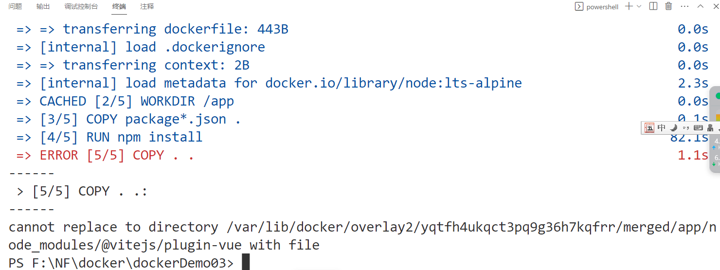Image resolution: width=720 pixels, height=270 pixels.
Task: Click the Wubi input method logo icon
Action: (649, 128)
